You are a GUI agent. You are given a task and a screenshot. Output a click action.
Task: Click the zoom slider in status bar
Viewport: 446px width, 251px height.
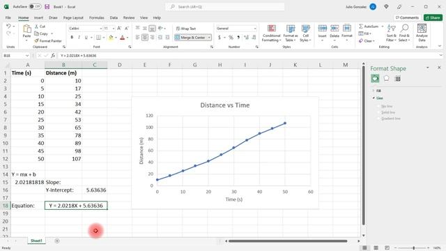click(413, 248)
